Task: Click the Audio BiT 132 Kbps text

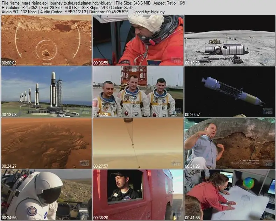Action: click(x=19, y=12)
